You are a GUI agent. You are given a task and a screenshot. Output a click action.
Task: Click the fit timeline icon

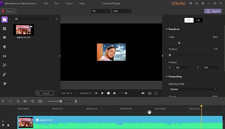[x=40, y=101]
